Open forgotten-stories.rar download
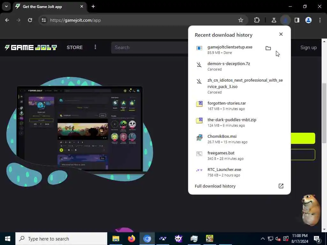The image size is (327, 245). tap(239, 106)
